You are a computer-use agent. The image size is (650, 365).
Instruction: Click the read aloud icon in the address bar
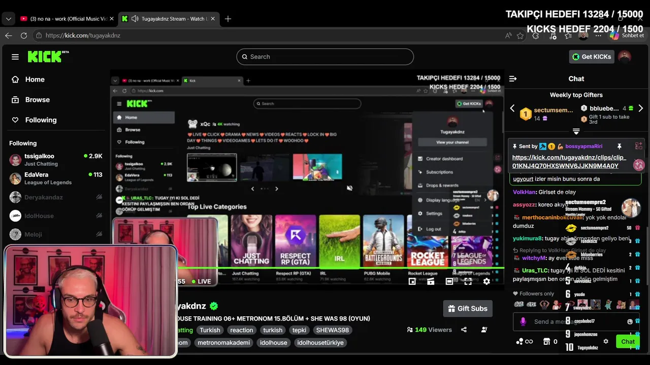tap(508, 35)
